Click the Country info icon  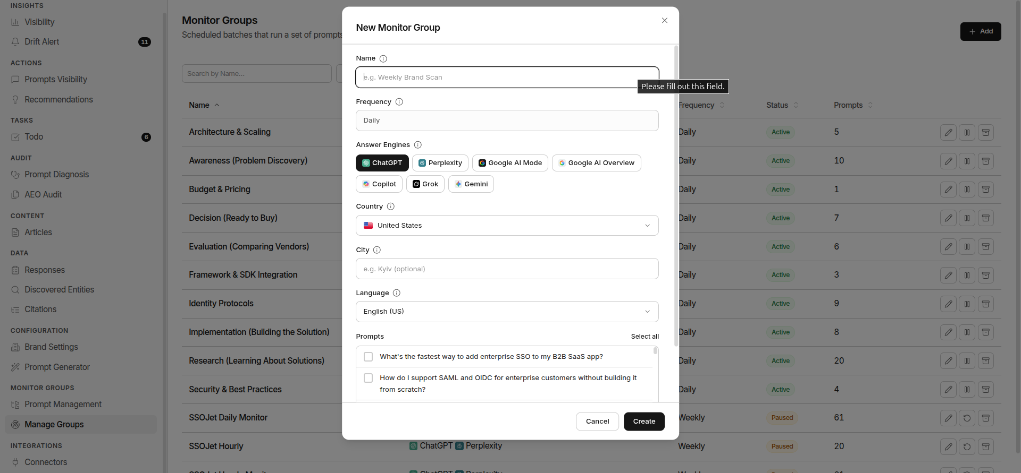(390, 207)
